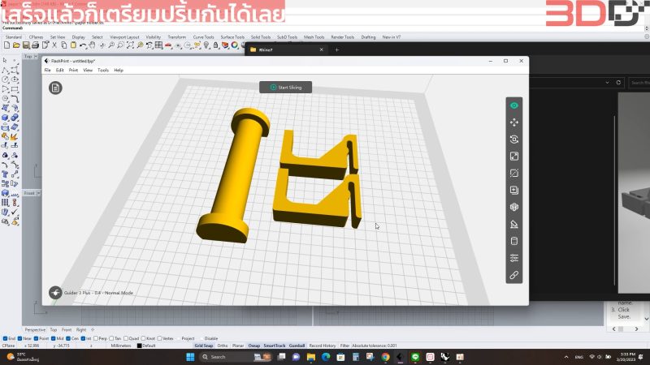Toggle the View eye icon in sidebar
The width and height of the screenshot is (650, 365).
(514, 105)
